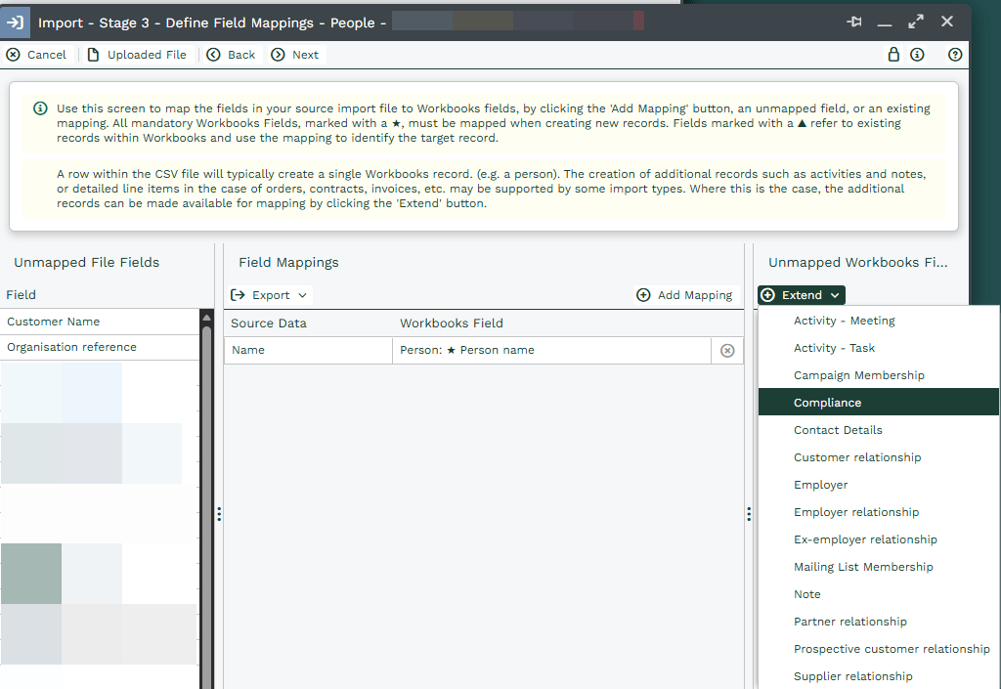The image size is (1001, 689).
Task: Open the Uploaded File link
Action: coord(137,55)
